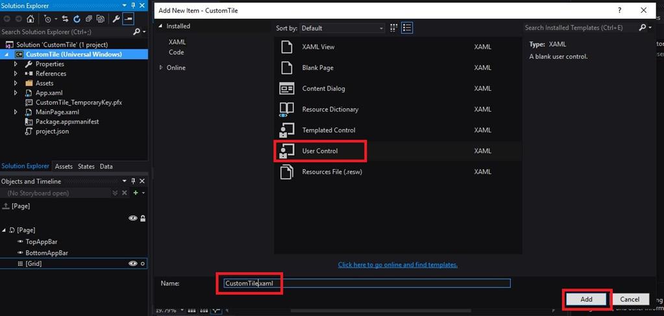
Task: Toggle the Preview Selected Items button
Action: point(129,19)
